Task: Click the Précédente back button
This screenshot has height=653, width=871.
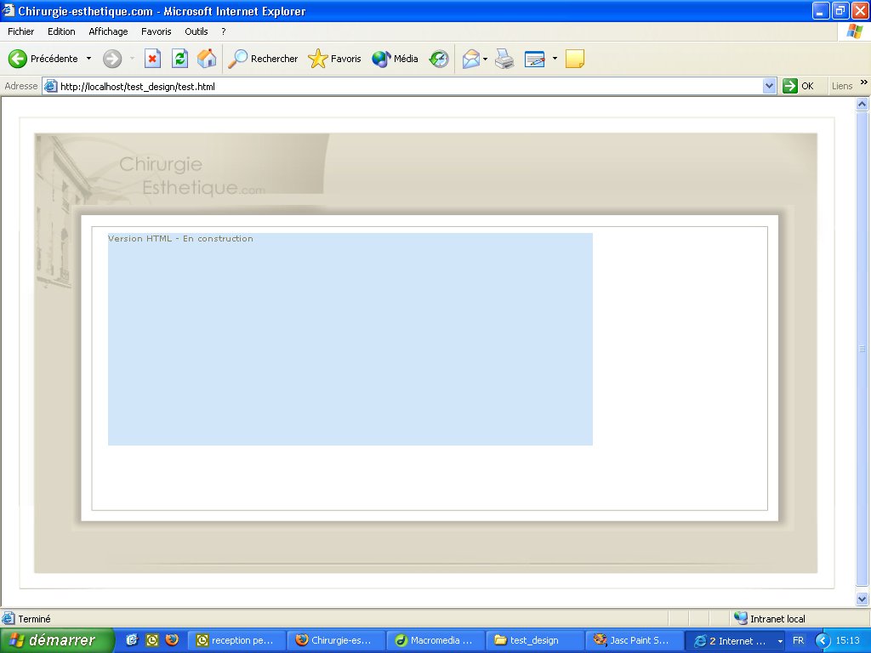Action: [43, 59]
